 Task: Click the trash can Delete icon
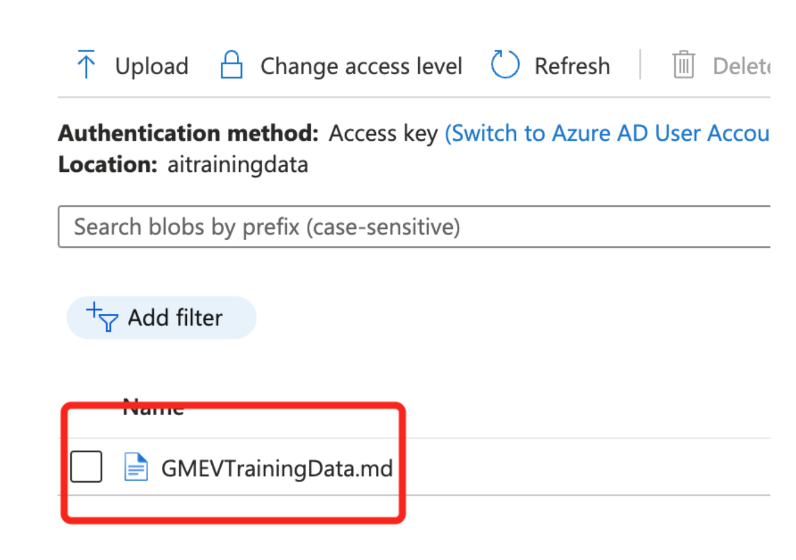(x=684, y=65)
